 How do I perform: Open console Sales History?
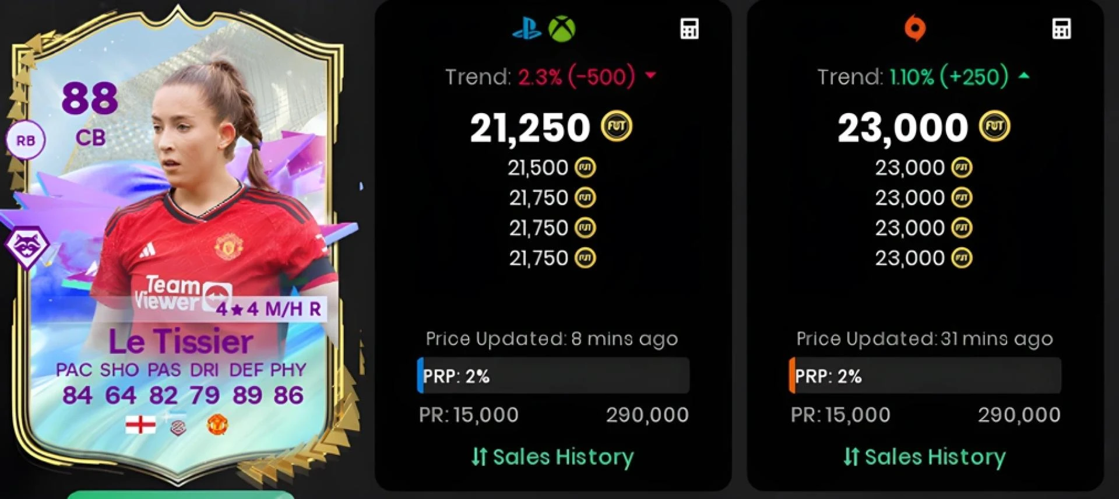click(552, 457)
